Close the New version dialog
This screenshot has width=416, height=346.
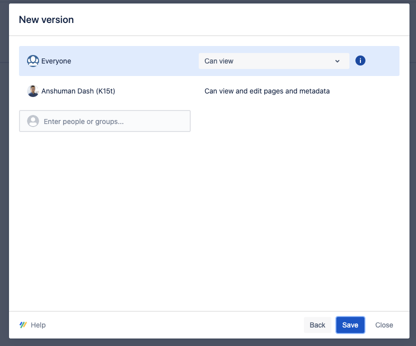[384, 325]
